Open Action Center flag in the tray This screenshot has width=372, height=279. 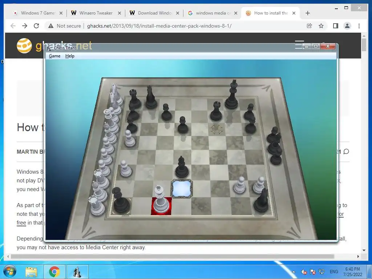pyautogui.click(x=313, y=272)
